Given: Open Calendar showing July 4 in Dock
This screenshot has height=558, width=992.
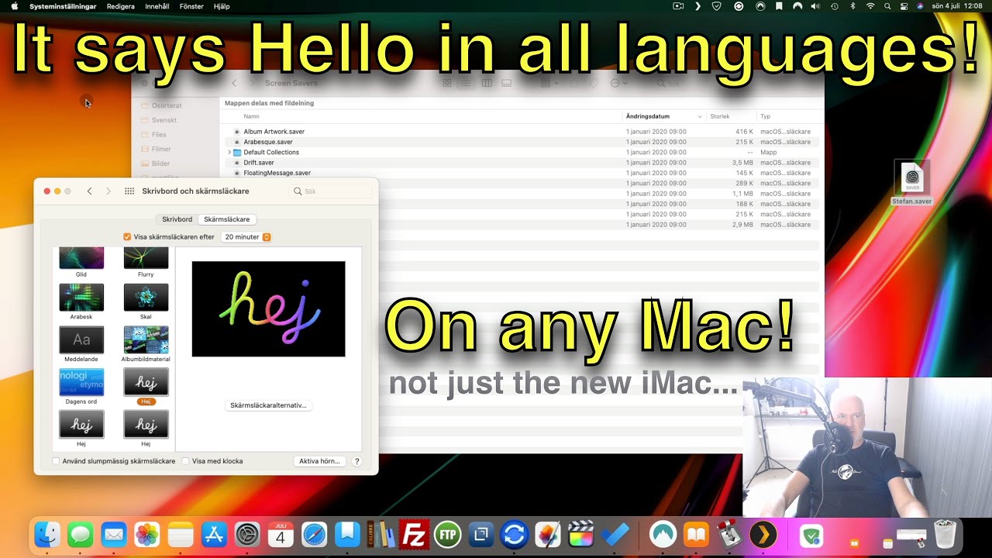Looking at the screenshot, I should click(281, 534).
